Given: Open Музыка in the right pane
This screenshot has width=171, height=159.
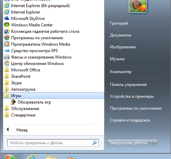Looking at the screenshot, I should point(117,59).
